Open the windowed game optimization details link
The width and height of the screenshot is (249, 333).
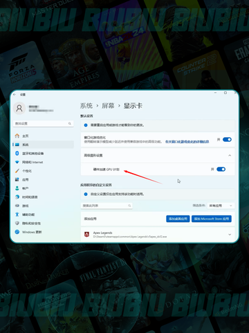187,142
